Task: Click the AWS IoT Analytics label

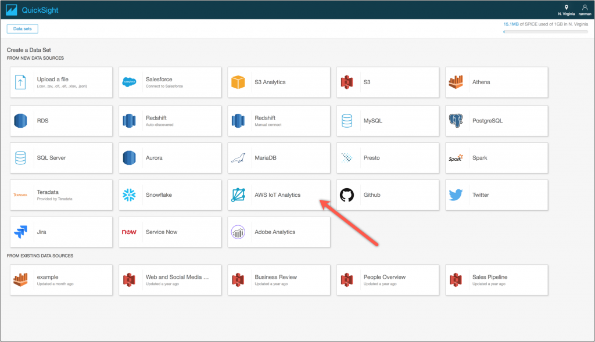Action: click(x=277, y=195)
